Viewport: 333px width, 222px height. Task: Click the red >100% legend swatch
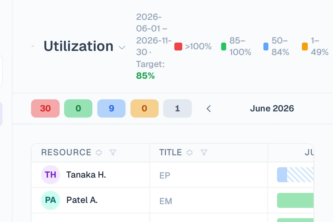point(178,46)
